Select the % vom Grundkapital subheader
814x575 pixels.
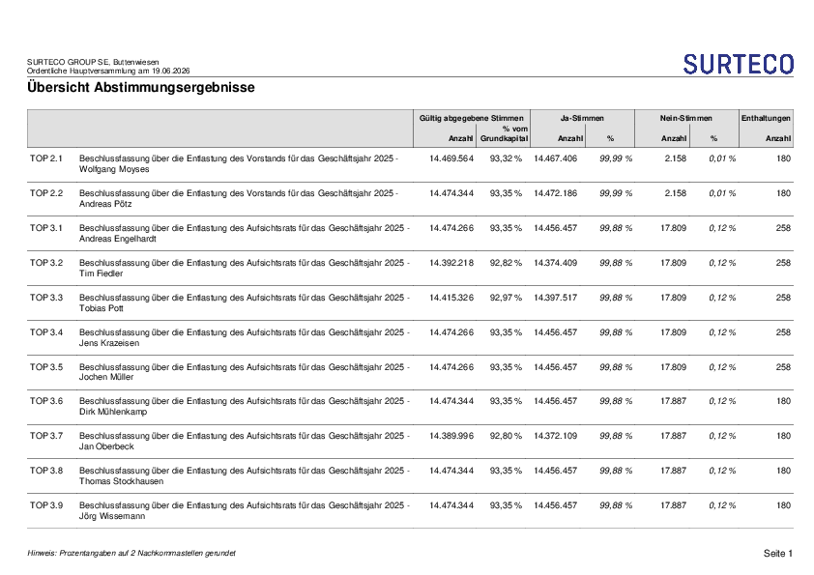click(504, 133)
